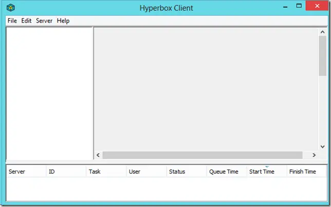
Task: Close the Hyperbox Client window
Action: click(317, 6)
